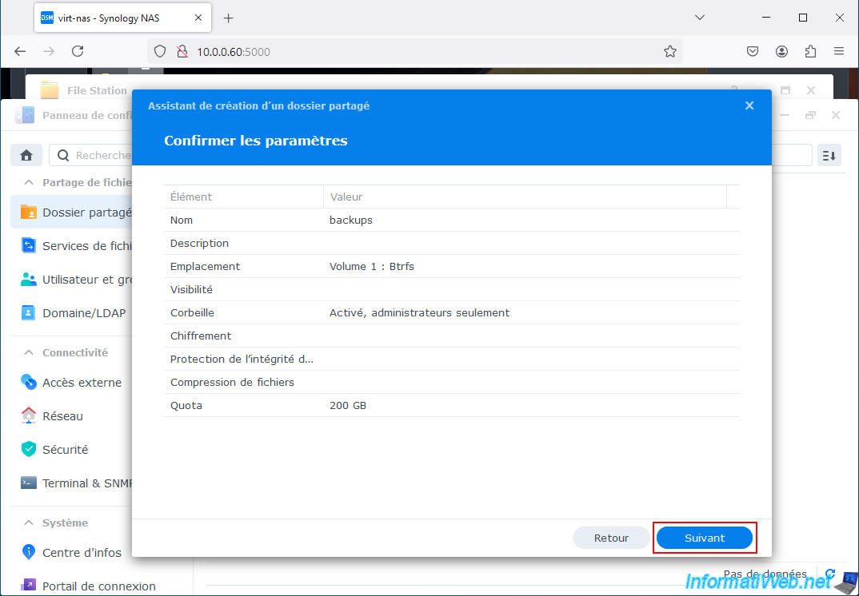
Task: Click the Valeur column header
Action: [525, 197]
